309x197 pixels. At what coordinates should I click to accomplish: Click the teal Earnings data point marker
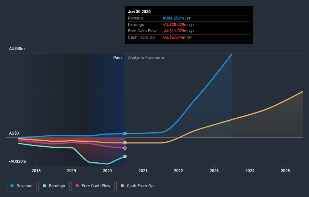pos(125,156)
